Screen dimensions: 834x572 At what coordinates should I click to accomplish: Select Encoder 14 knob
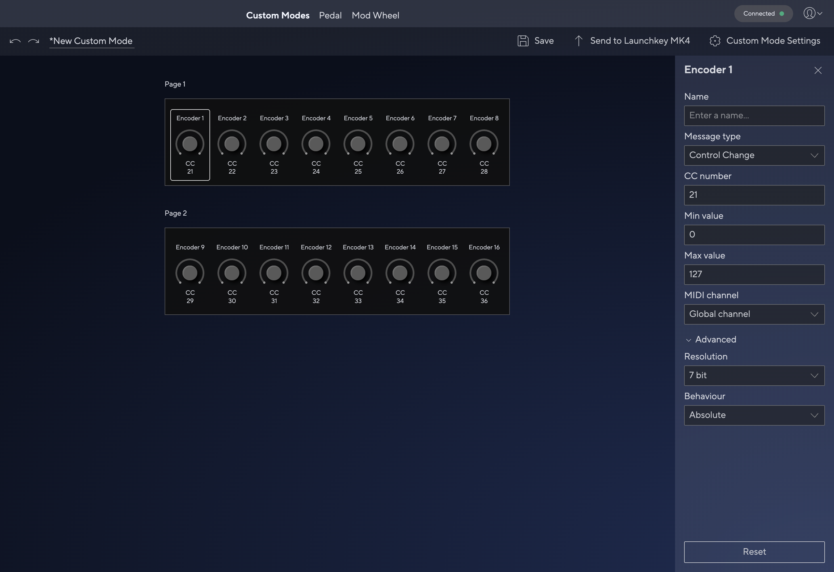(x=400, y=273)
